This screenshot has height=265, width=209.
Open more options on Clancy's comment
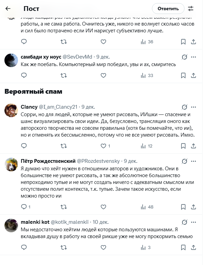coord(193,107)
